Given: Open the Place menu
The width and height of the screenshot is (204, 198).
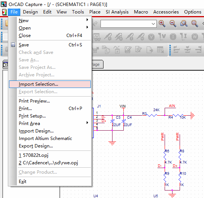Looking at the screenshot, I should 95,12.
